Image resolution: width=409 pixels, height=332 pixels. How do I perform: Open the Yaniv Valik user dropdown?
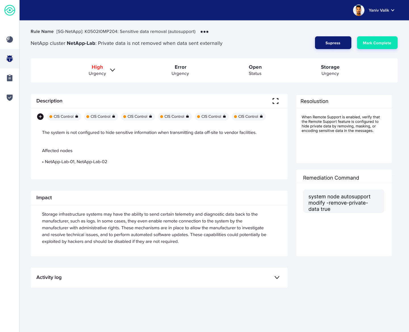[381, 10]
